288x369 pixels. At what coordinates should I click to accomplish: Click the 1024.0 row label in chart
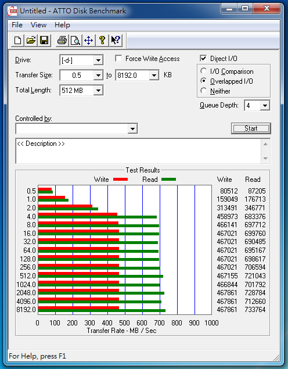click(26, 284)
